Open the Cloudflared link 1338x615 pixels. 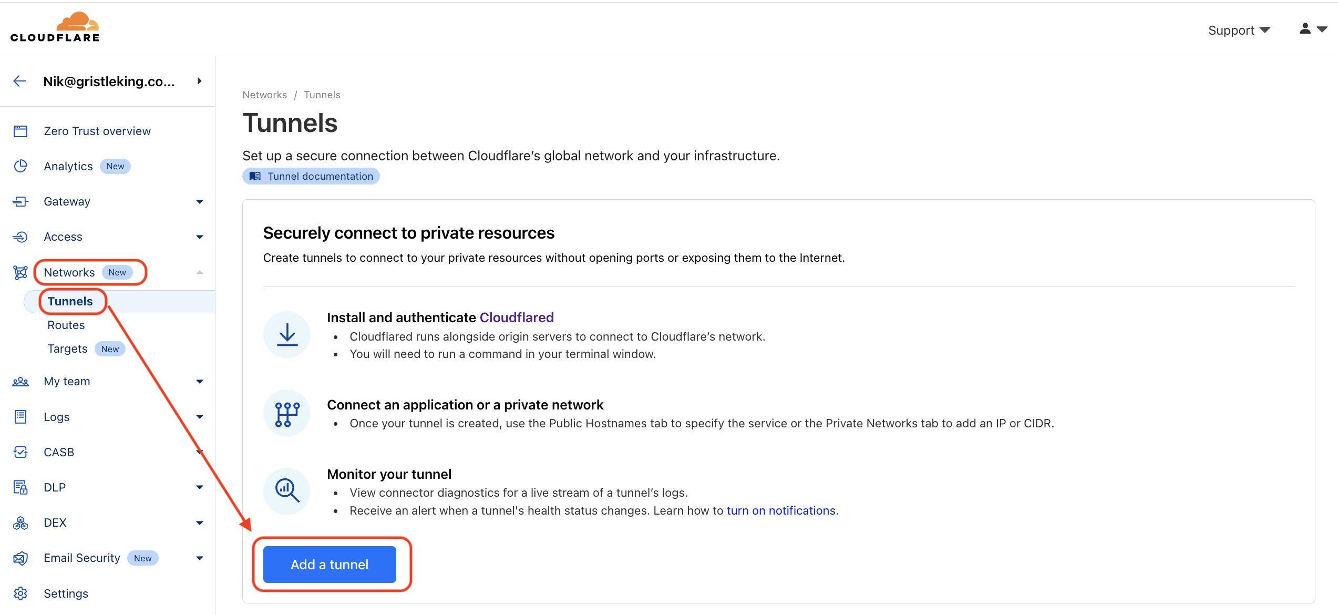point(517,317)
